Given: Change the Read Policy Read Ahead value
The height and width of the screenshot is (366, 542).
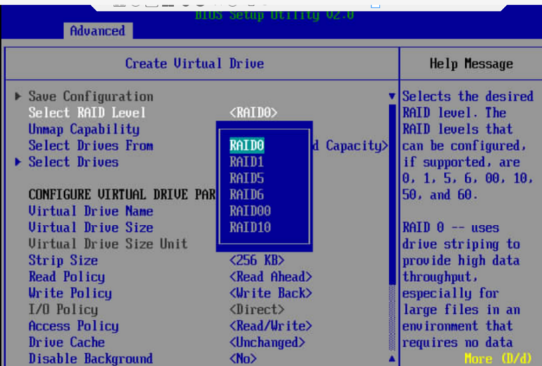Looking at the screenshot, I should coord(271,277).
